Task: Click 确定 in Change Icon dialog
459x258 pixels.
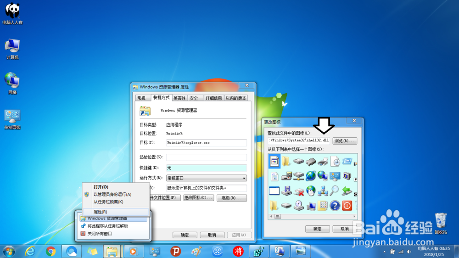Action: 317,229
